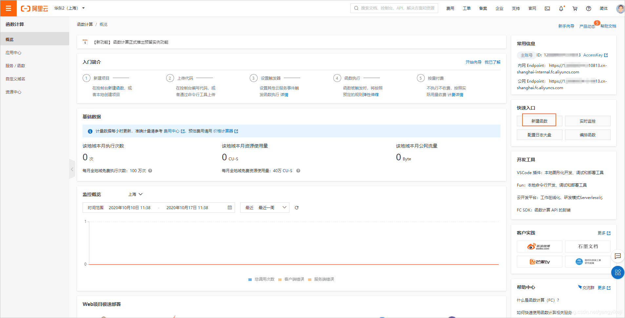Open the 费用 top menu
The height and width of the screenshot is (318, 625).
[x=450, y=9]
